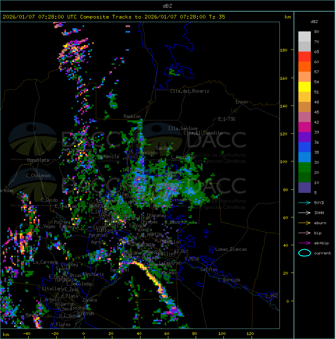This screenshot has width=335, height=339.
Task: Click the cyan 50YD arrow icon
Action: coord(304,203)
